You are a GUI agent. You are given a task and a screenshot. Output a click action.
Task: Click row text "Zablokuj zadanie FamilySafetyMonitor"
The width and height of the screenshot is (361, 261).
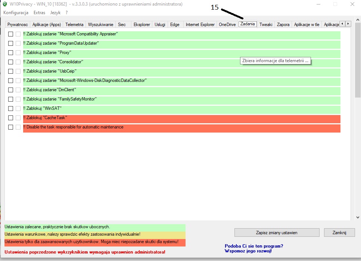(x=60, y=99)
